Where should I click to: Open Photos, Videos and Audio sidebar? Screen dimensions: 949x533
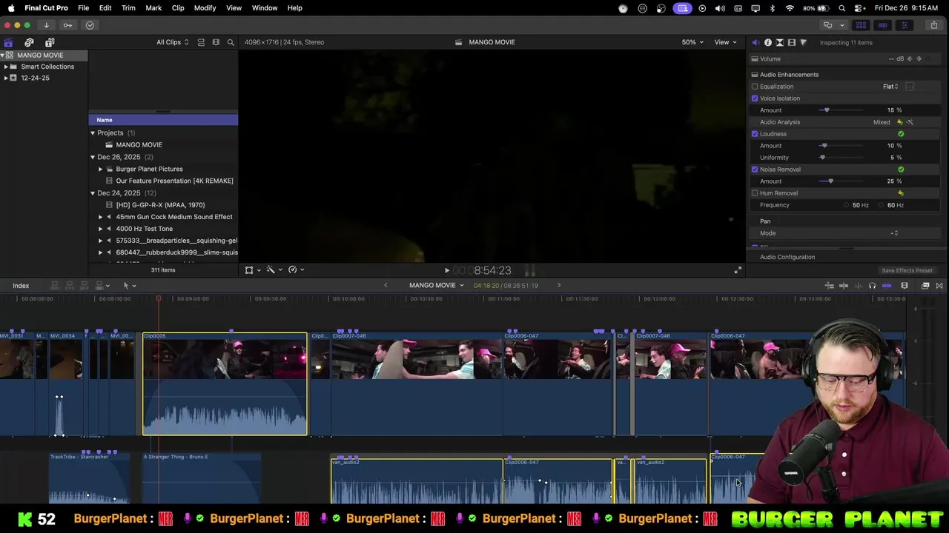click(29, 42)
